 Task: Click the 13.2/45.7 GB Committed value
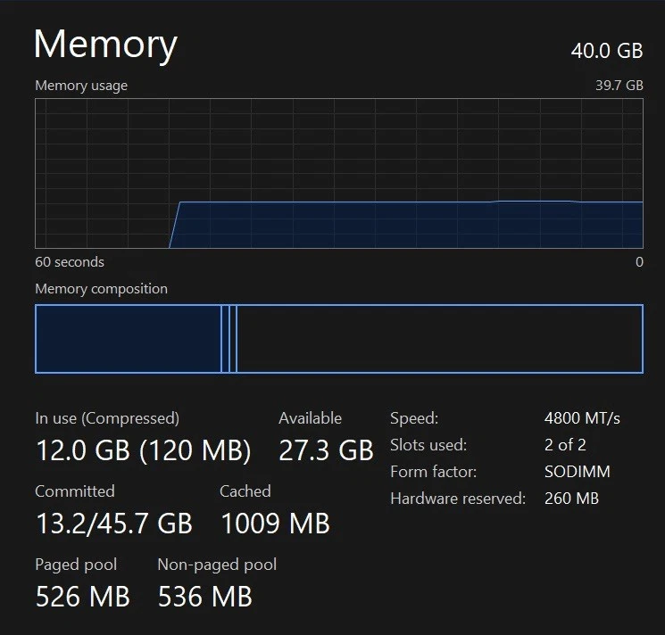113,524
